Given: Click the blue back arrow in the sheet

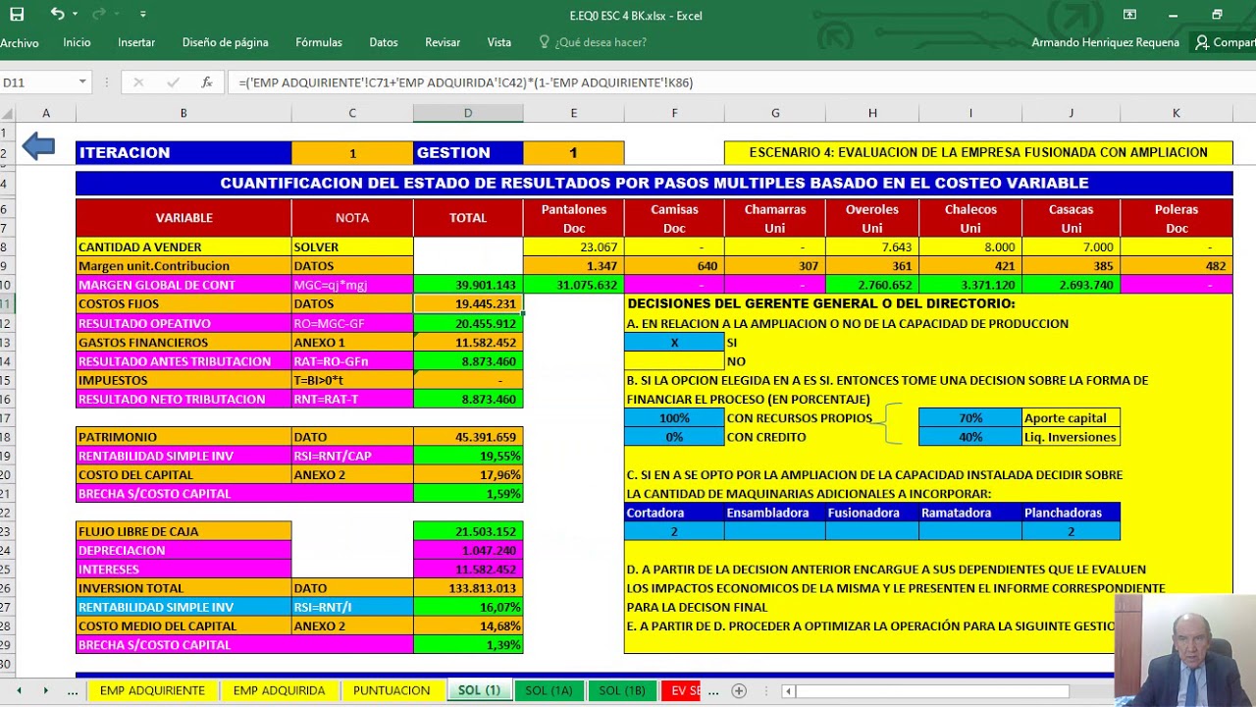Looking at the screenshot, I should pyautogui.click(x=38, y=147).
